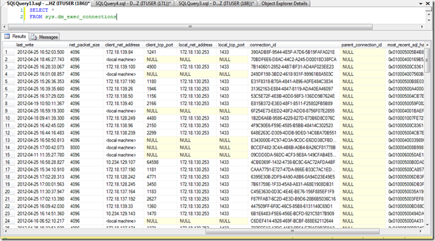The image size is (435, 241).
Task: Click the net_packet_size column header
Action: 85,45
